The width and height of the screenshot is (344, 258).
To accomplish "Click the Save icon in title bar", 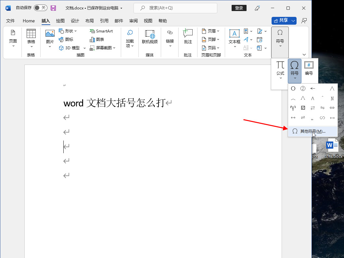I will click(x=53, y=8).
